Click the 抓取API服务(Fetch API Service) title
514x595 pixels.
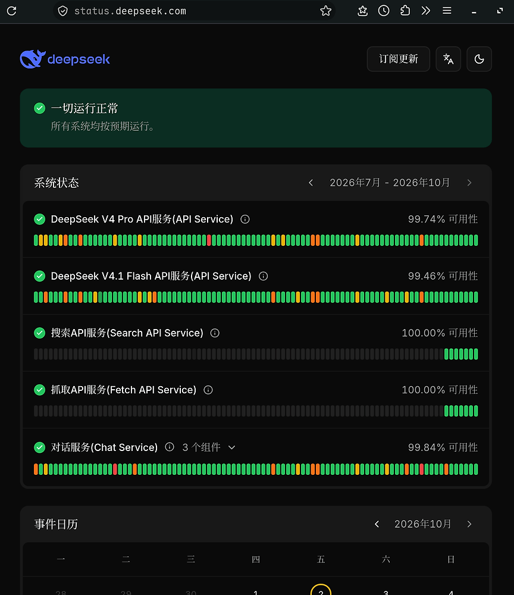(124, 390)
